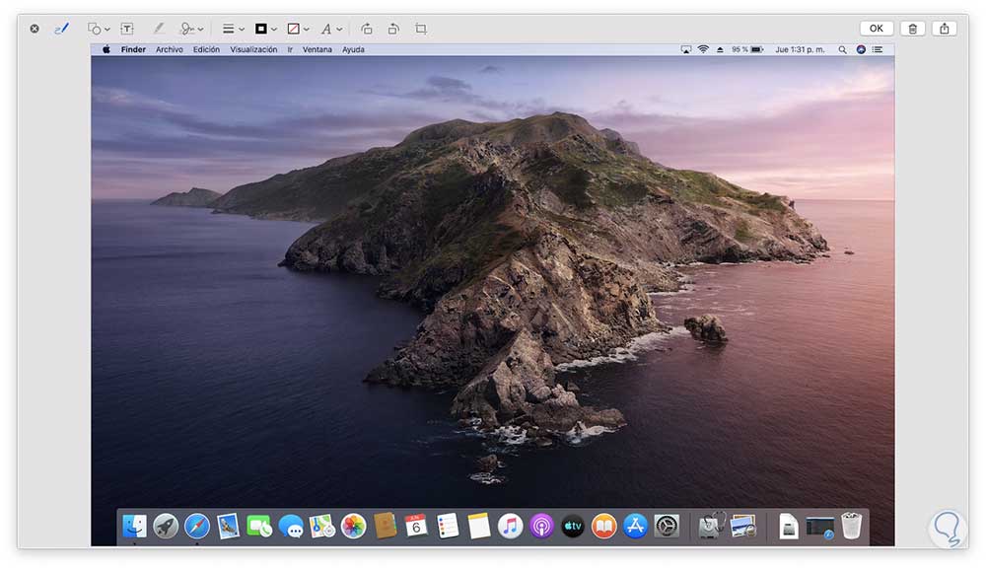Select the Text box tool
The width and height of the screenshot is (986, 569).
point(127,29)
